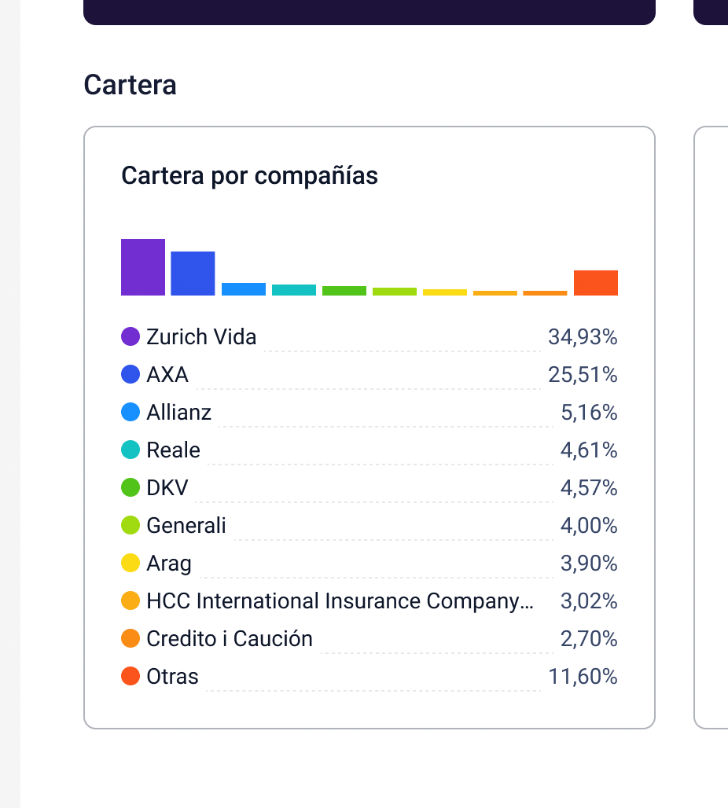
Task: Click the 25,51% value for AXA
Action: [583, 375]
